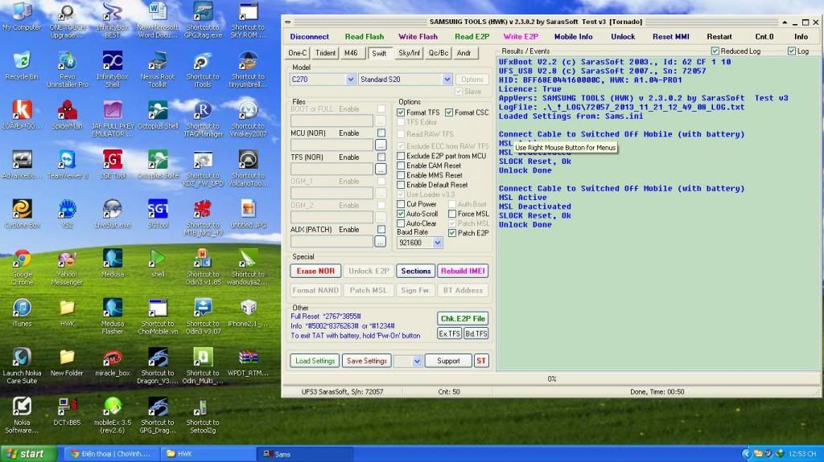Click the MCU (NOR) file path field
Viewport: 824px width, 462px height.
[332, 145]
